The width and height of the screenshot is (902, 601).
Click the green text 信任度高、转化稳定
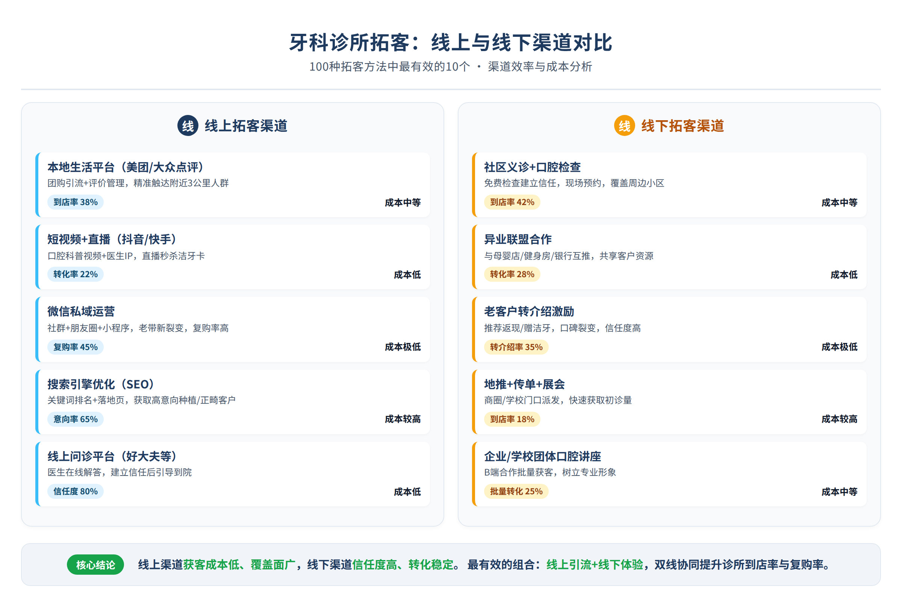coord(403,565)
